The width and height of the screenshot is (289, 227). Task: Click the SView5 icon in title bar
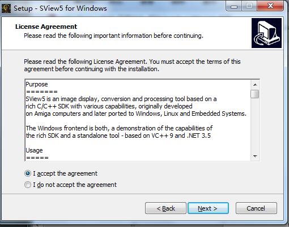6,8
